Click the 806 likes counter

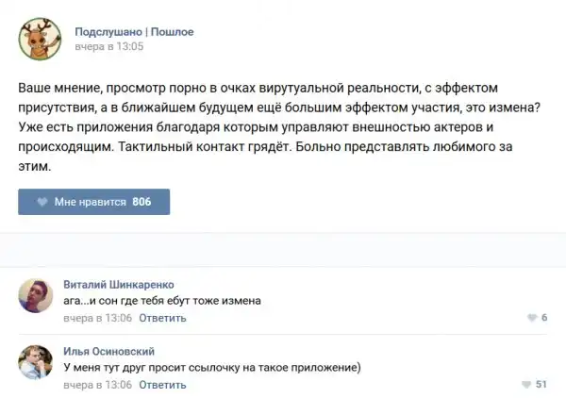tap(141, 202)
